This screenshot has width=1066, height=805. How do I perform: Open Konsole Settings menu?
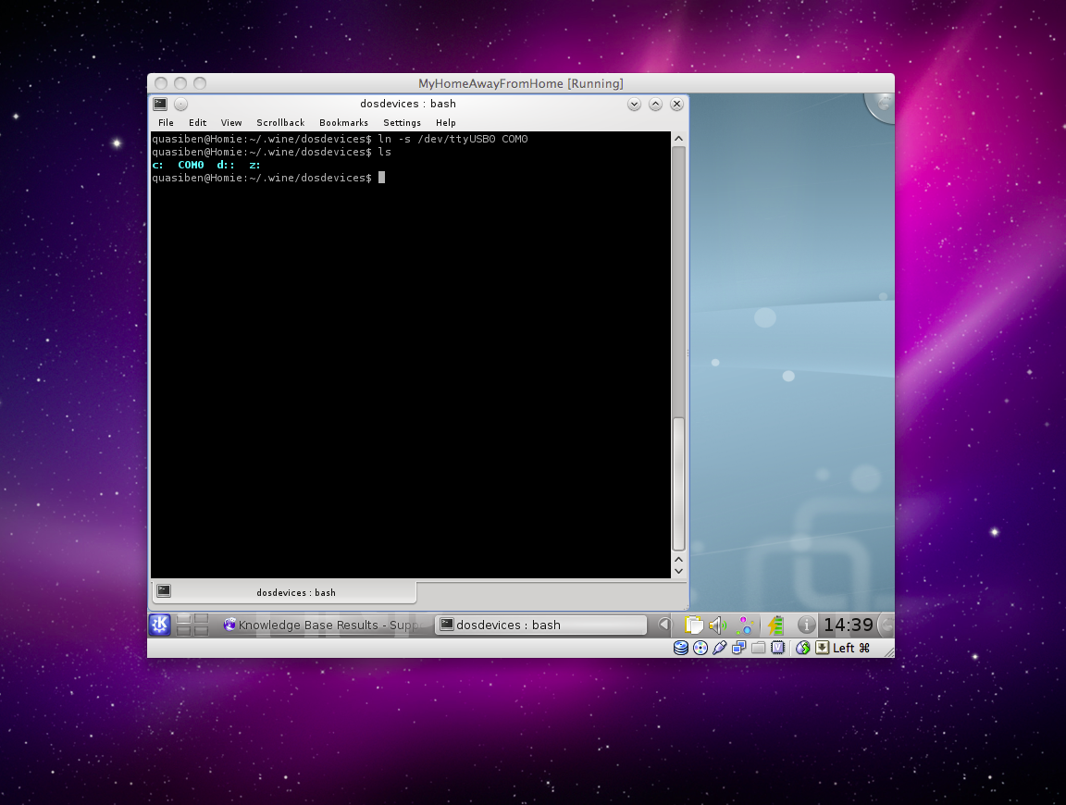pyautogui.click(x=402, y=122)
